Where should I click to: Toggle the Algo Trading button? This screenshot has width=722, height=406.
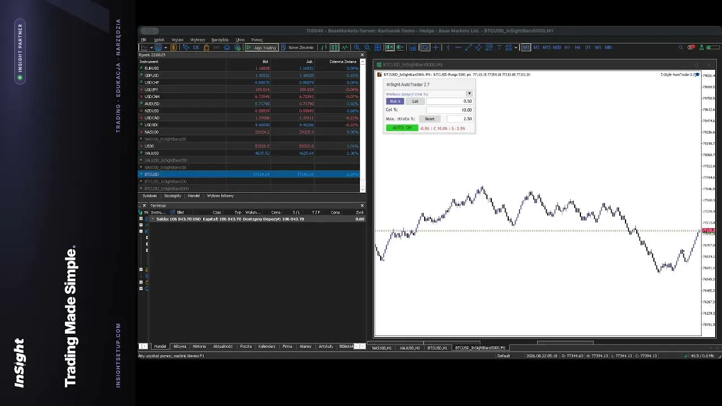(x=261, y=47)
